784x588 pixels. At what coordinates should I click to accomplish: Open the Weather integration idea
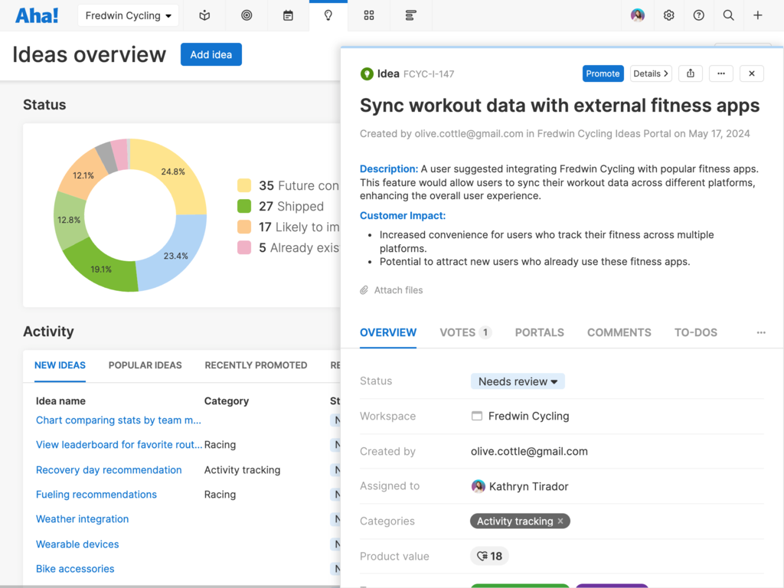click(82, 519)
